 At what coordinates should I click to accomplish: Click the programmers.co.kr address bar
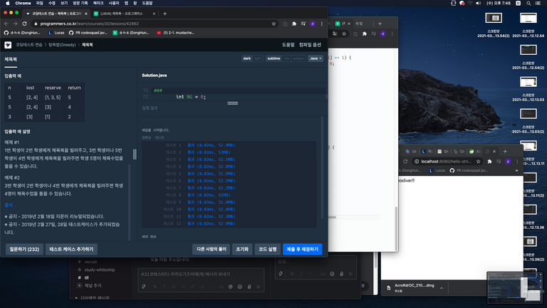coord(152,24)
